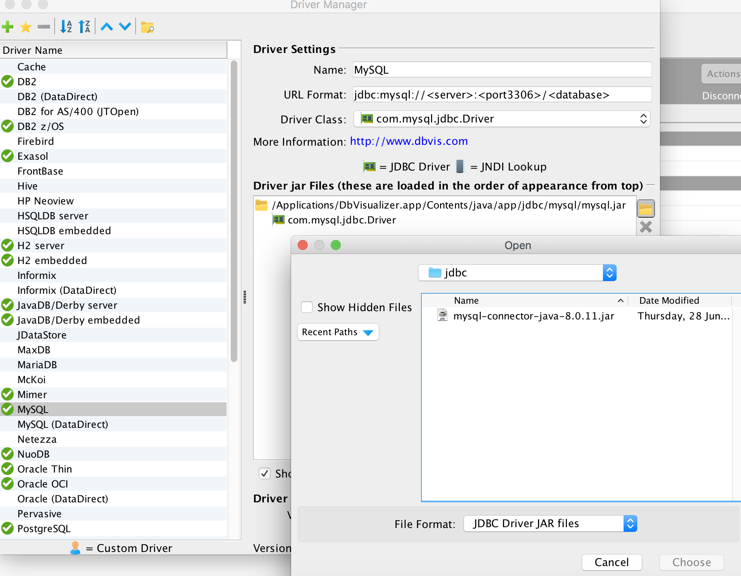
Task: Remove driver with the minus icon
Action: click(43, 27)
